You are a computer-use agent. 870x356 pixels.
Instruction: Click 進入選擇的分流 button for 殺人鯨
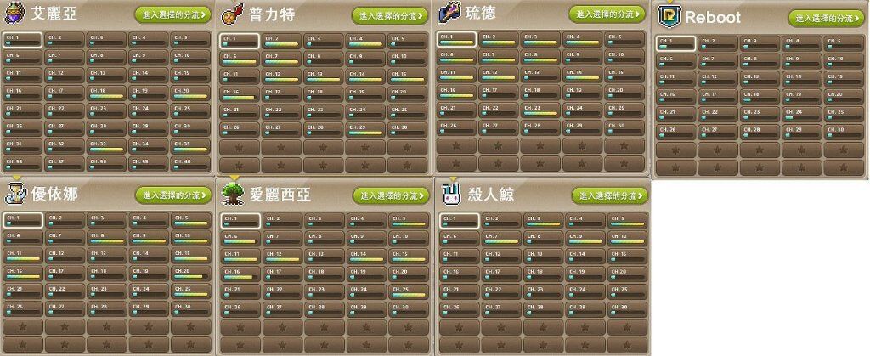(x=610, y=195)
